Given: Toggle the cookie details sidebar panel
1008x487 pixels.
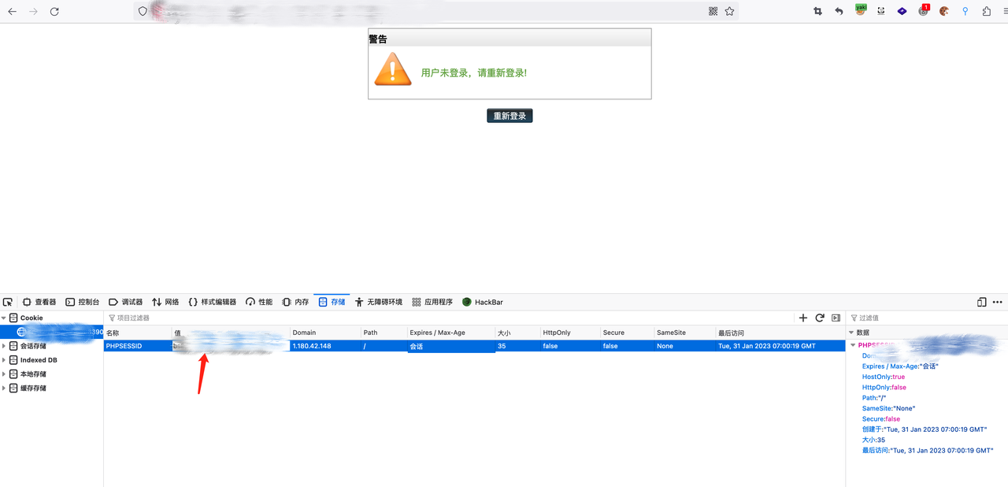Looking at the screenshot, I should (836, 318).
